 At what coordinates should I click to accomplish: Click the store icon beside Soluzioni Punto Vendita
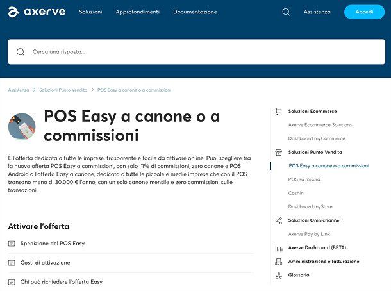[x=279, y=153]
